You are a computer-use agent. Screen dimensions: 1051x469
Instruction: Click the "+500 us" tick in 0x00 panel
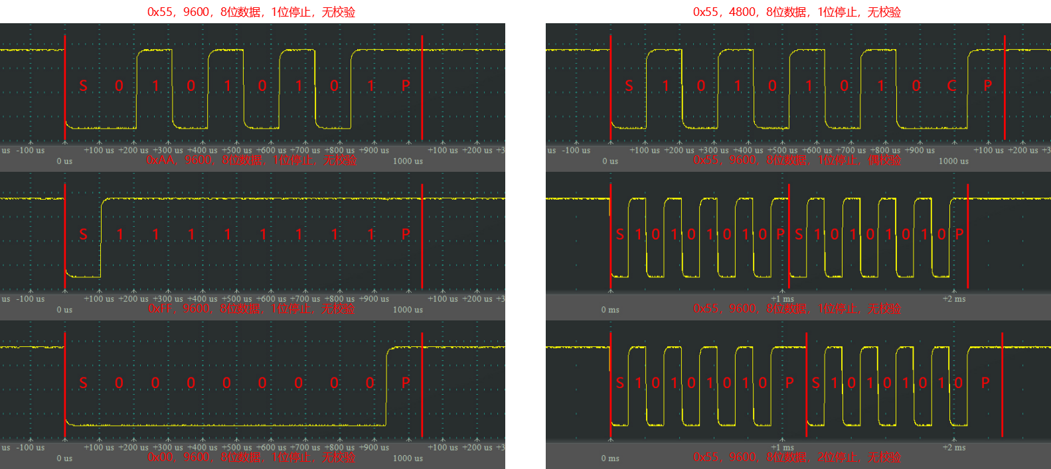tap(236, 448)
